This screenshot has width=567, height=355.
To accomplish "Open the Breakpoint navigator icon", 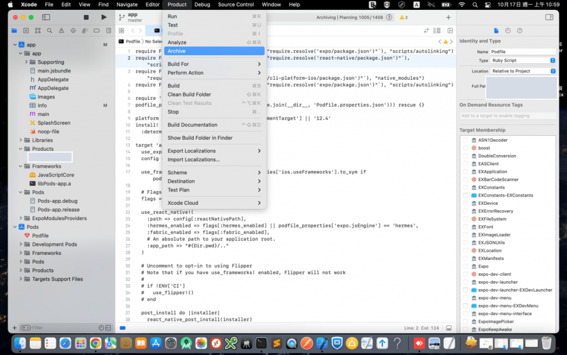I will [96, 30].
